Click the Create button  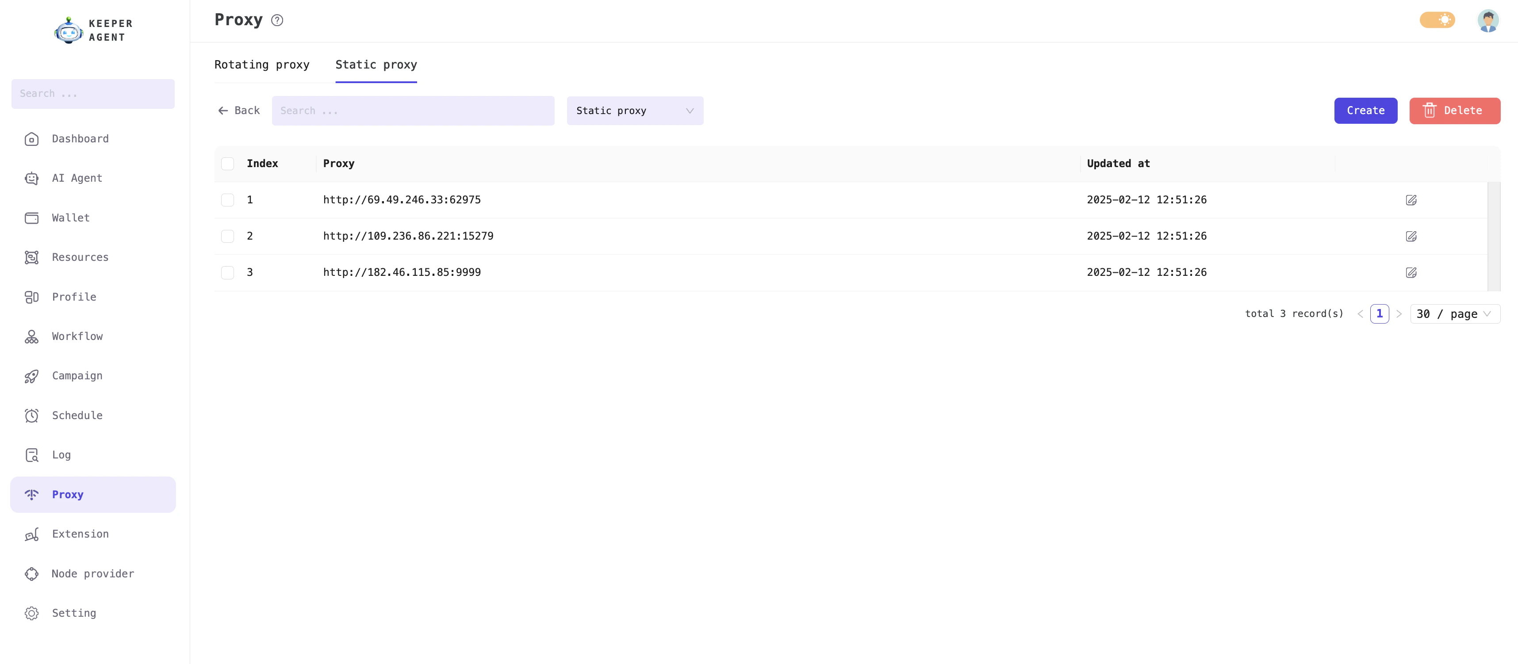(x=1365, y=110)
